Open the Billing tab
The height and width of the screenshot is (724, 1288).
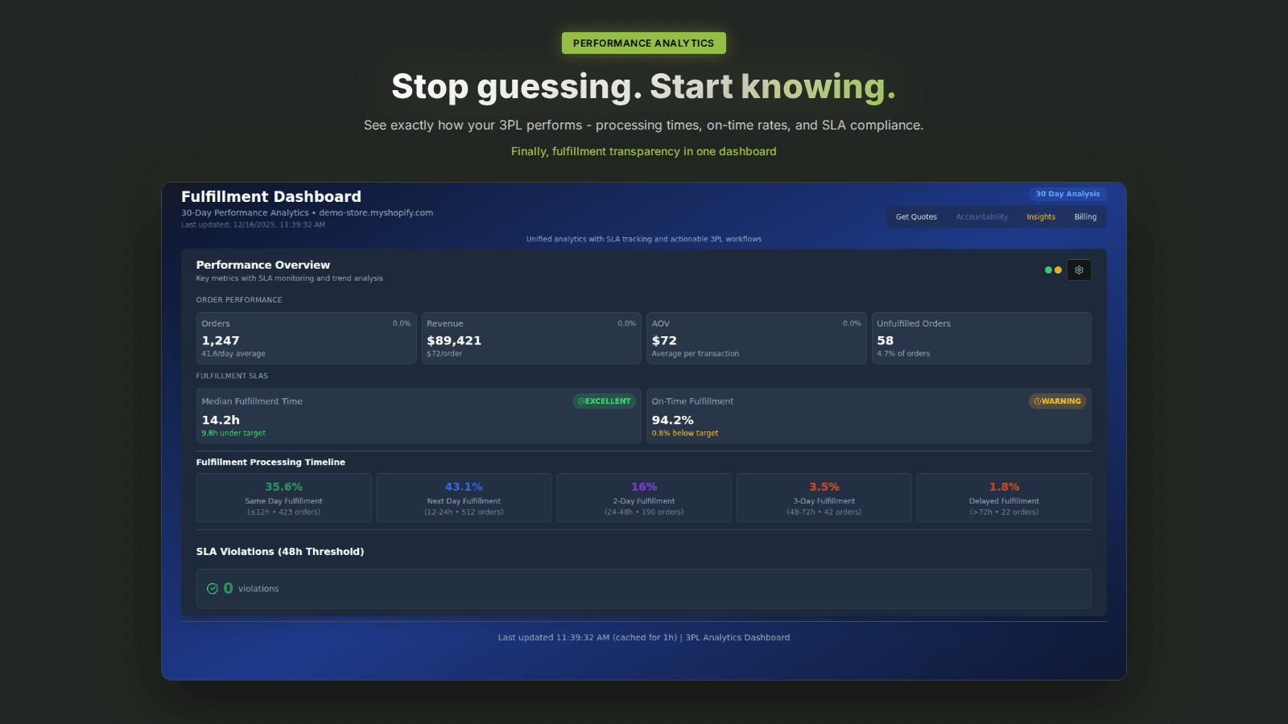pyautogui.click(x=1085, y=217)
